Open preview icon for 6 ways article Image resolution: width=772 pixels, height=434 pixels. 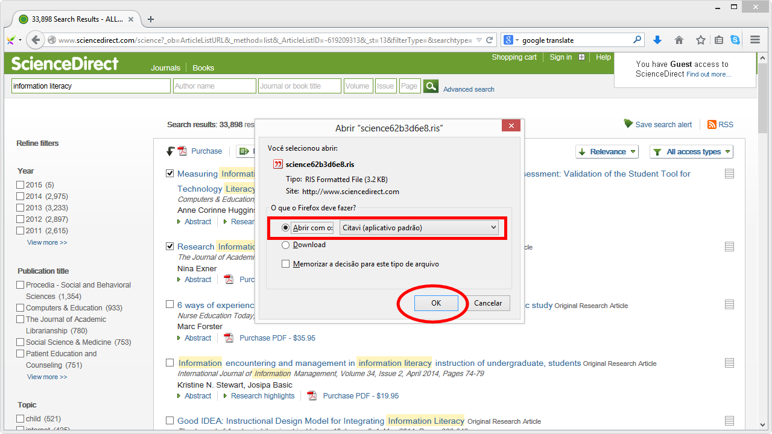tap(729, 305)
